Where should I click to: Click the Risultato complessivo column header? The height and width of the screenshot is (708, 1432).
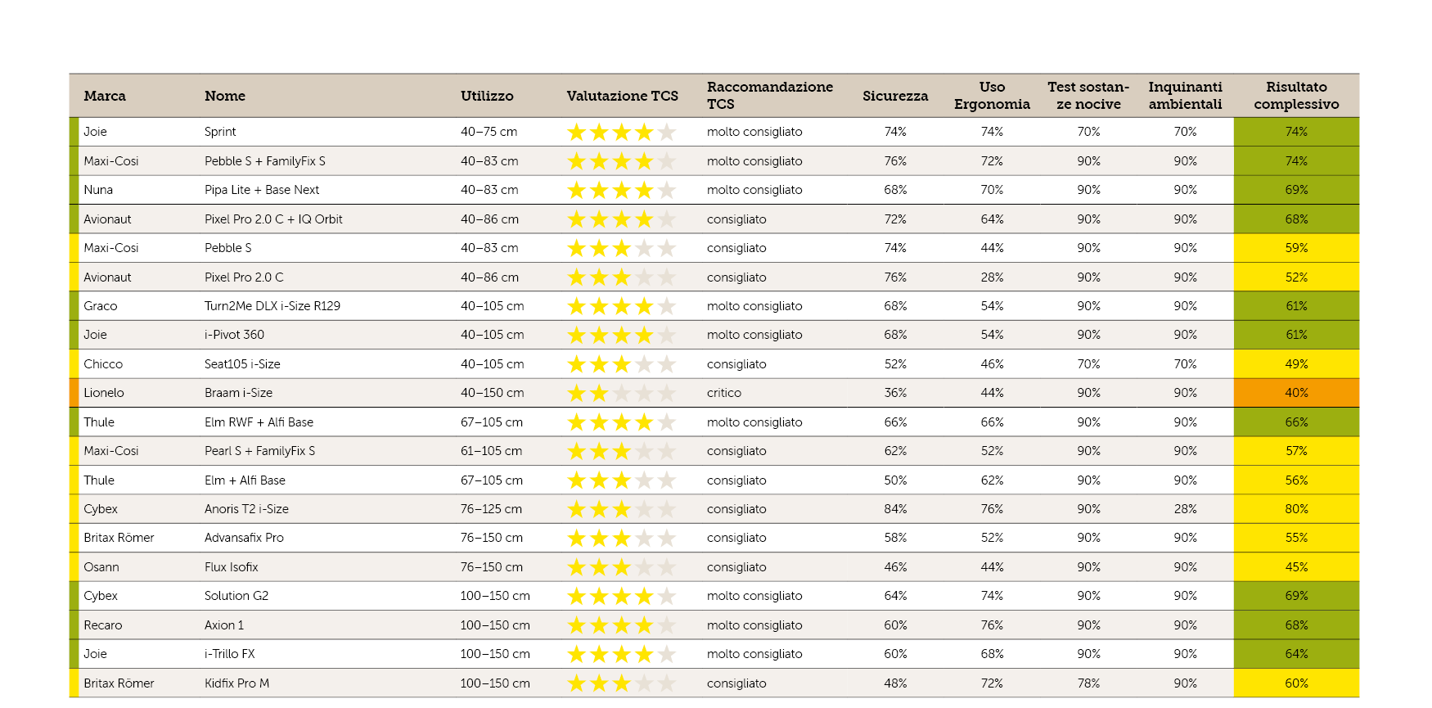click(x=1296, y=96)
